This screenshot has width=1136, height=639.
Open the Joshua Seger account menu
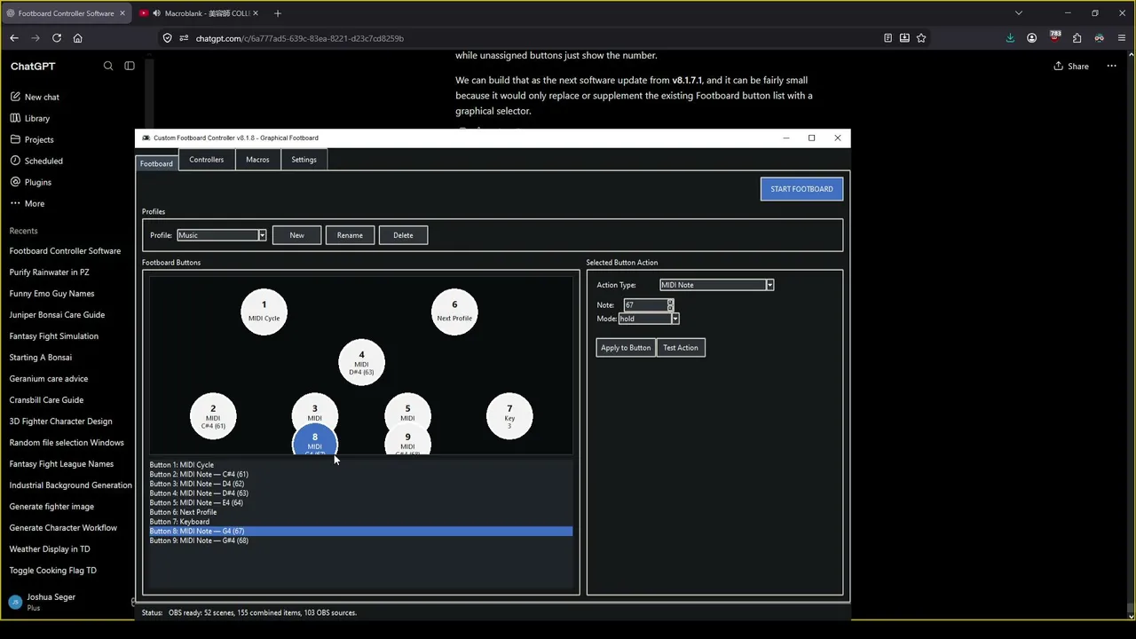[51, 602]
